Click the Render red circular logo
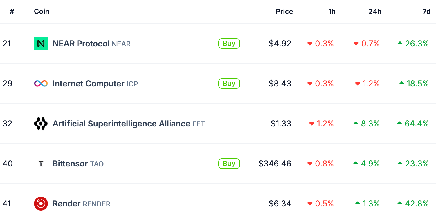The width and height of the screenshot is (436, 221). coord(41,204)
